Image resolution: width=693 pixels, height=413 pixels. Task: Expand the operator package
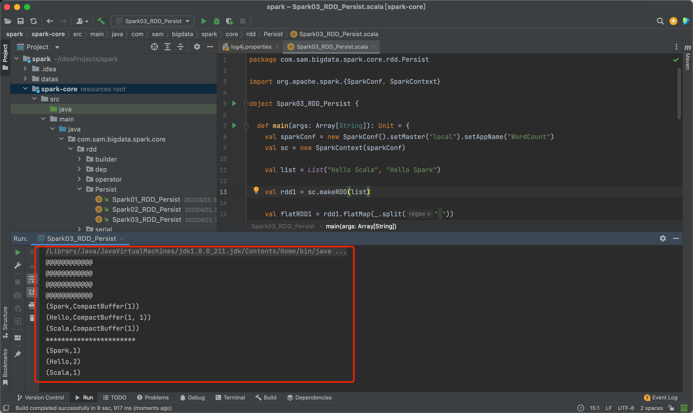click(79, 179)
